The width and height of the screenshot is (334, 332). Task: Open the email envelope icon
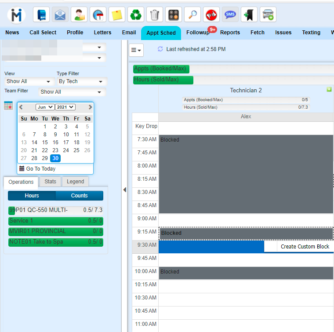pyautogui.click(x=60, y=15)
